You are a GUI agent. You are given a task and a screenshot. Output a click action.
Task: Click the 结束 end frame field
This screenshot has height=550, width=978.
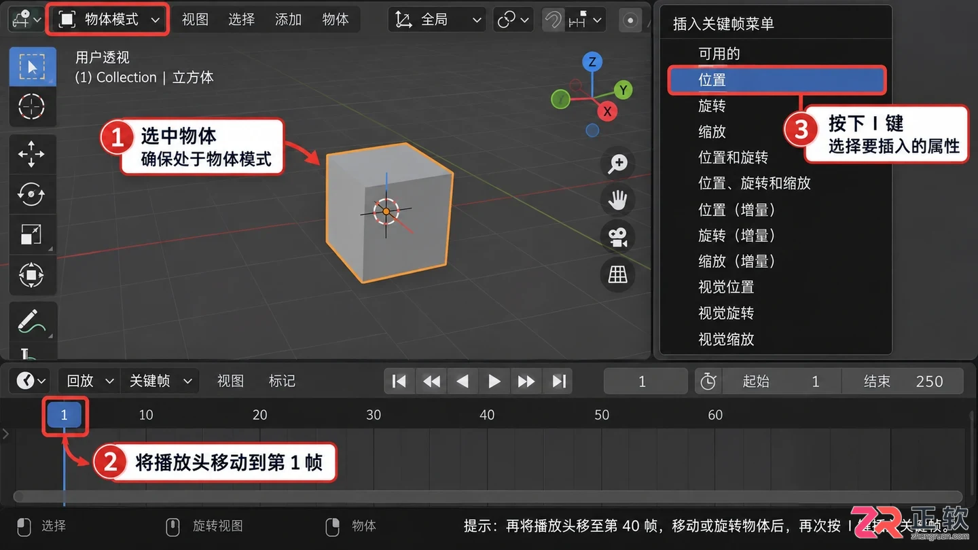click(x=903, y=382)
